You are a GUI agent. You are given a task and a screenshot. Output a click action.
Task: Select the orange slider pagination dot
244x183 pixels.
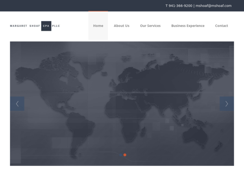125,155
